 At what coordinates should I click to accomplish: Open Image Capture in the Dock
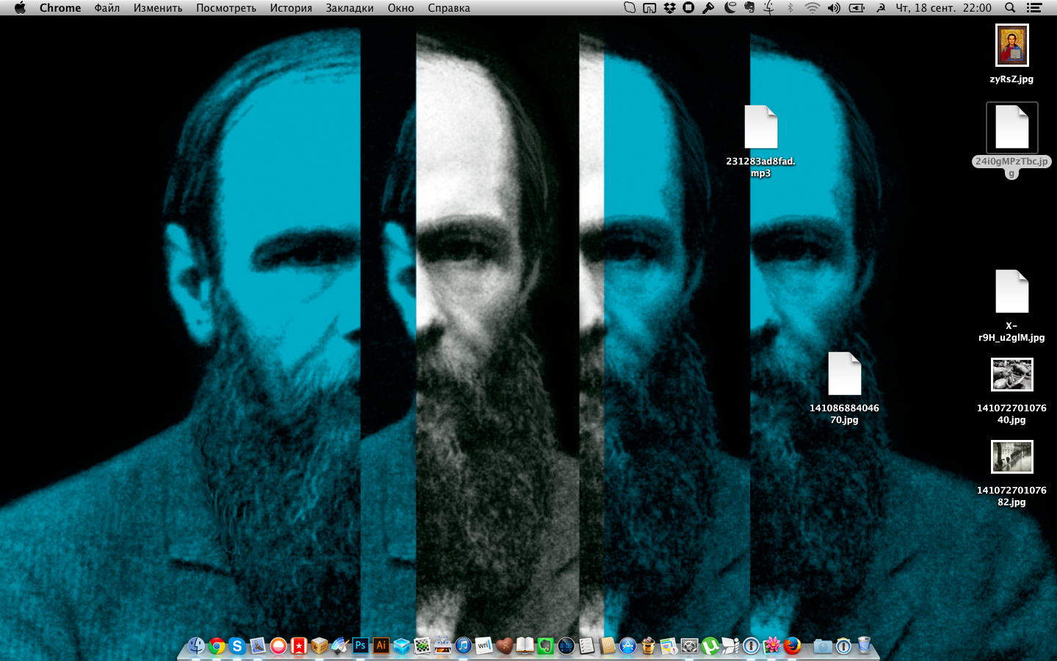(443, 646)
